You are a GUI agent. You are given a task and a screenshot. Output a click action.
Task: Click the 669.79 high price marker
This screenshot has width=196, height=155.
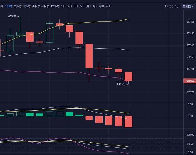[x=12, y=16]
